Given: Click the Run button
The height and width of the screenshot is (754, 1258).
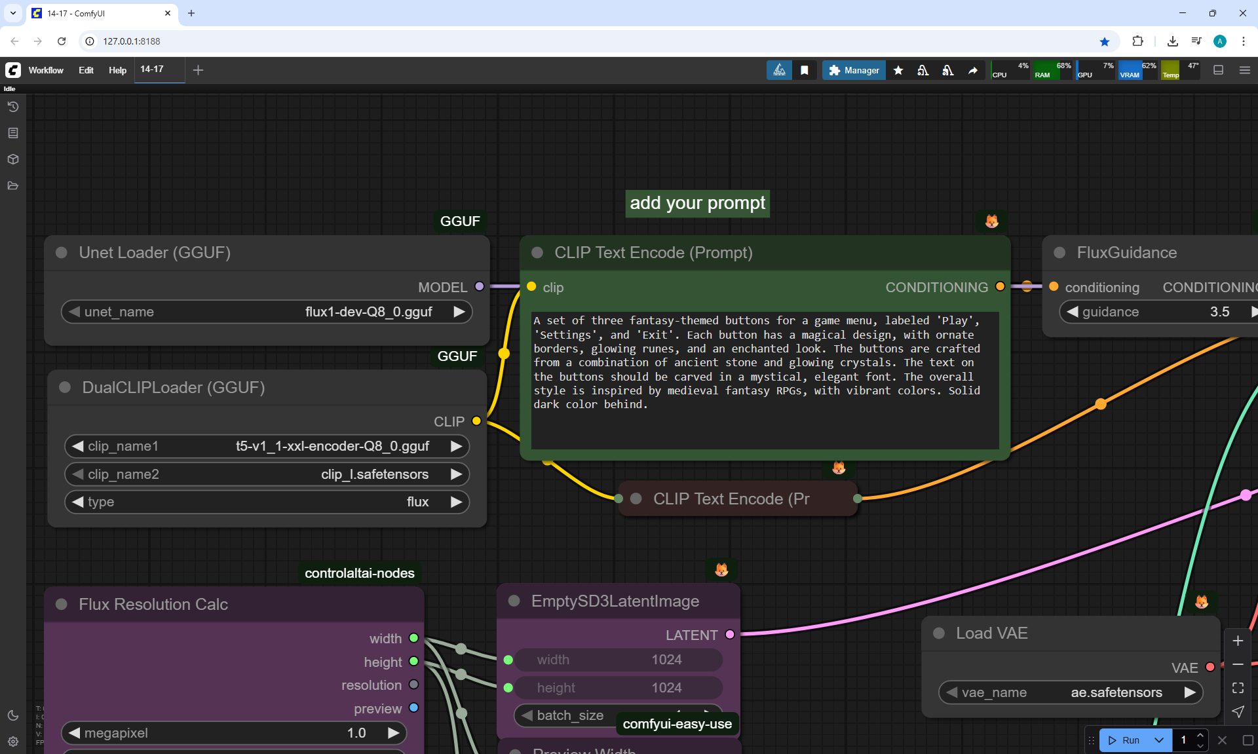Looking at the screenshot, I should (x=1124, y=740).
